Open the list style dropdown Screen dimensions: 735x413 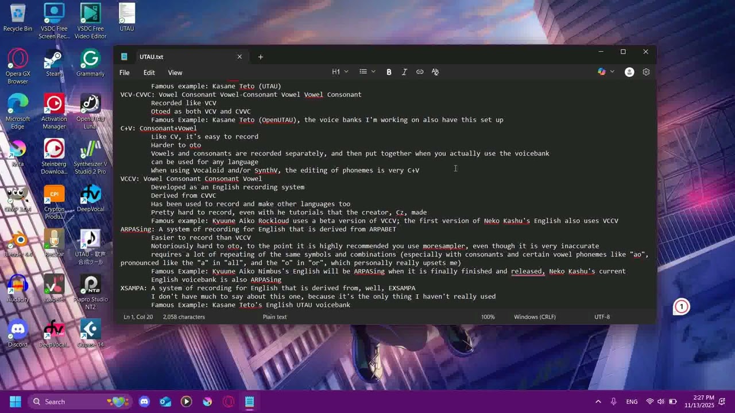point(367,72)
